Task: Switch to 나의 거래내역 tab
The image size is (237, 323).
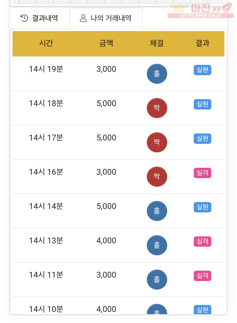Action: [106, 18]
